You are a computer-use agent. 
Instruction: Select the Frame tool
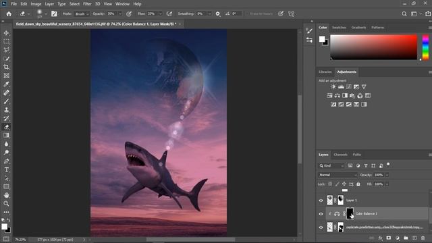point(6,76)
